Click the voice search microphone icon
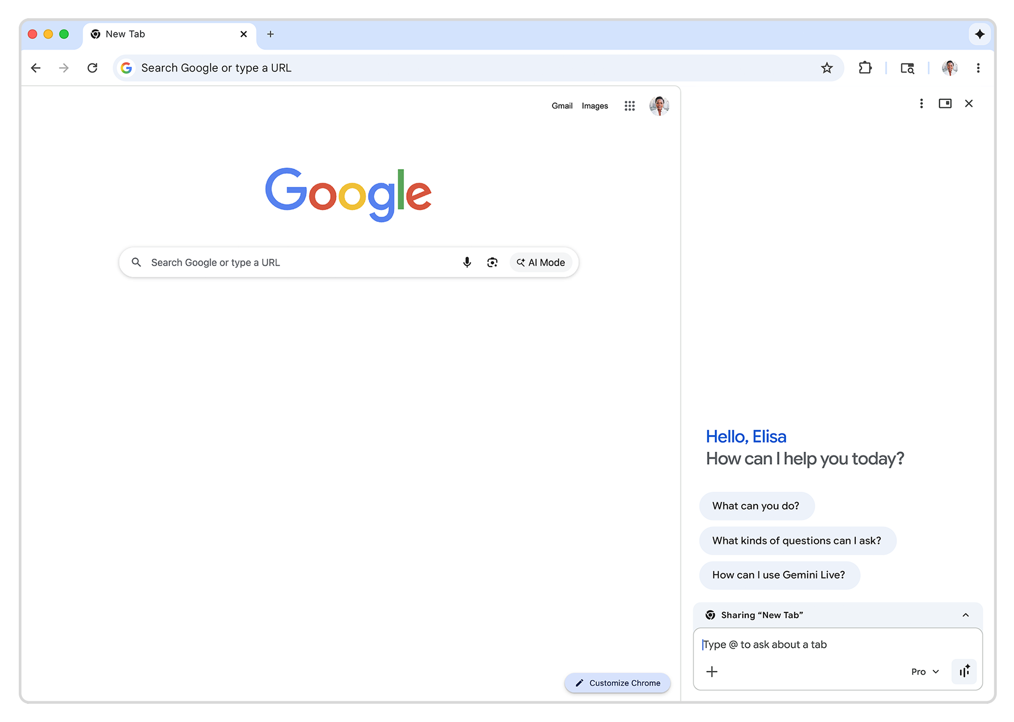The image size is (1014, 722). click(467, 262)
